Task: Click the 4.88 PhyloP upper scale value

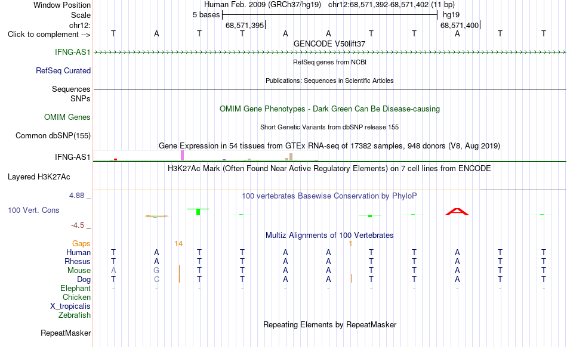Action: 76,196
